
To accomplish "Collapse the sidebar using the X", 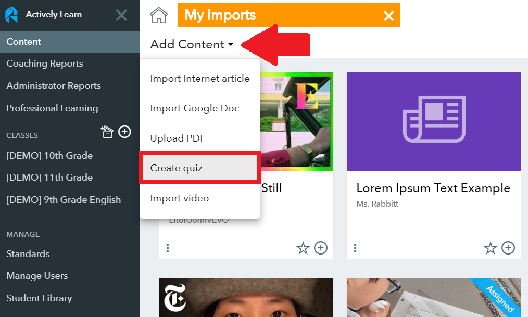I will pos(121,15).
